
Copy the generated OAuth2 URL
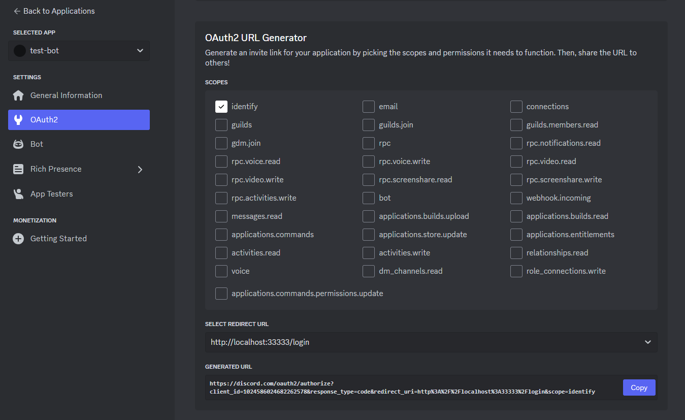(x=639, y=387)
